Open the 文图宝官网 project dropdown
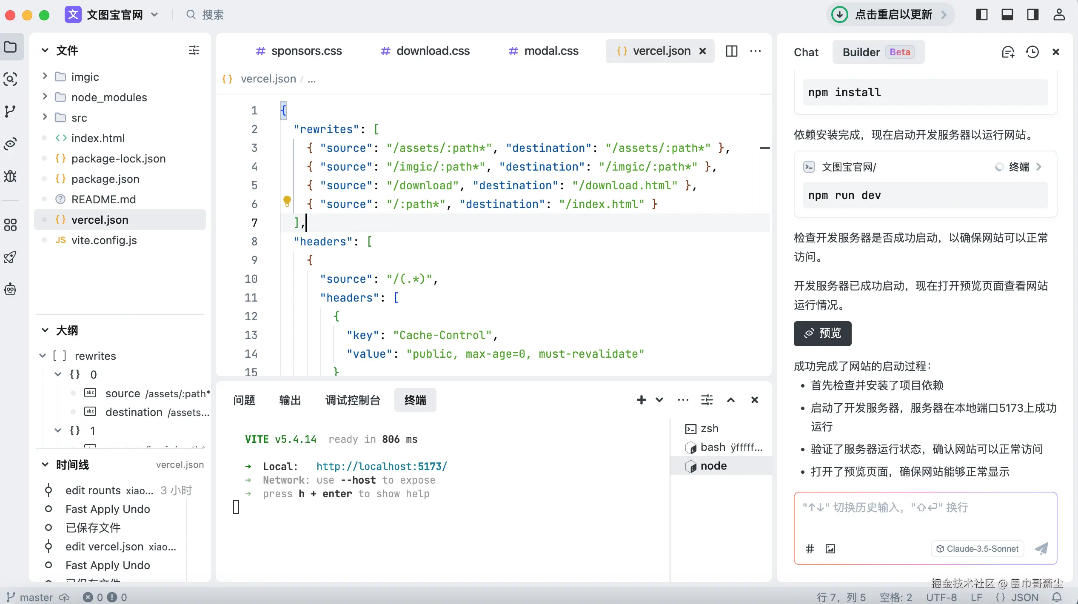Image resolution: width=1078 pixels, height=604 pixels. pyautogui.click(x=111, y=15)
